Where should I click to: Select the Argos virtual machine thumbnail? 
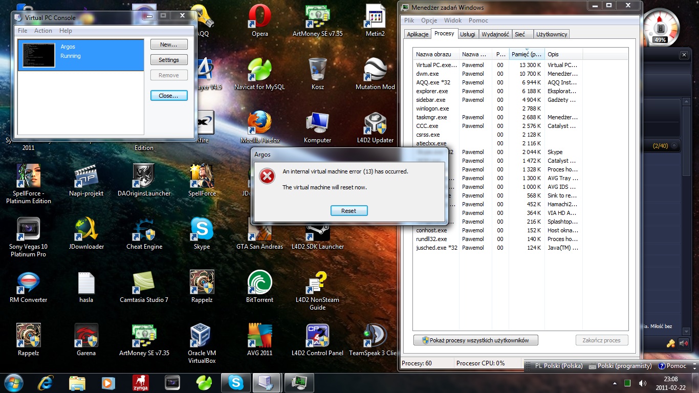(39, 55)
